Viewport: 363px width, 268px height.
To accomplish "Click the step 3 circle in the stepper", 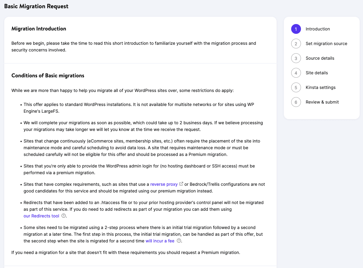I will coord(296,58).
